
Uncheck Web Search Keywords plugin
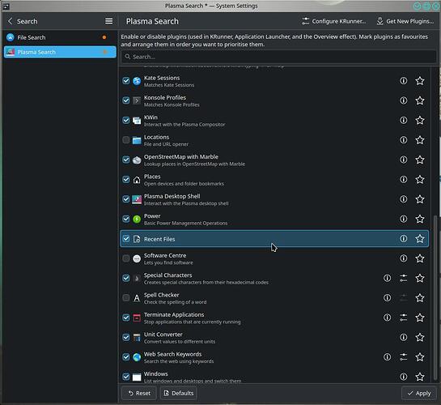click(x=126, y=357)
